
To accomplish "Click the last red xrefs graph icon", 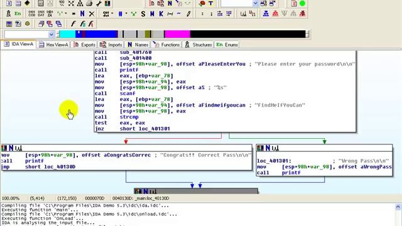I will [303, 14].
